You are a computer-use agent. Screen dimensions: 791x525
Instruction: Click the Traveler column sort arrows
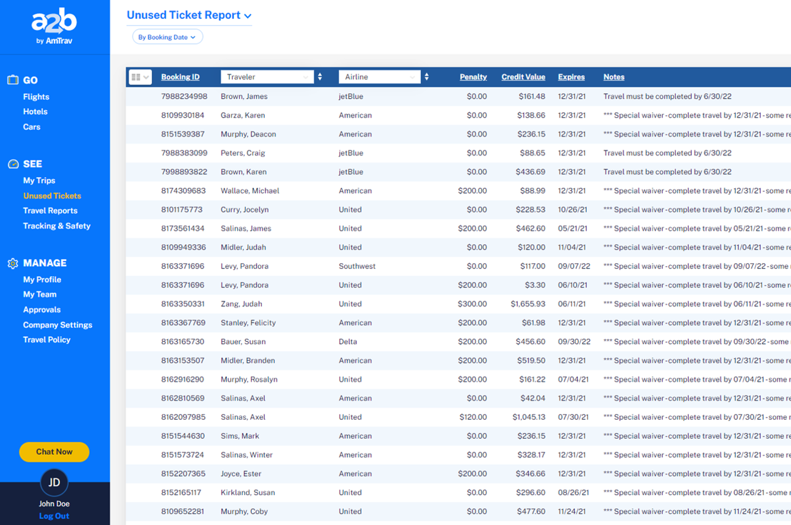pos(320,77)
